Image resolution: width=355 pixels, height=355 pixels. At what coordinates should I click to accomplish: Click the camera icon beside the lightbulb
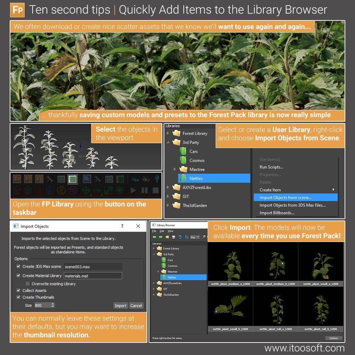click(x=146, y=179)
